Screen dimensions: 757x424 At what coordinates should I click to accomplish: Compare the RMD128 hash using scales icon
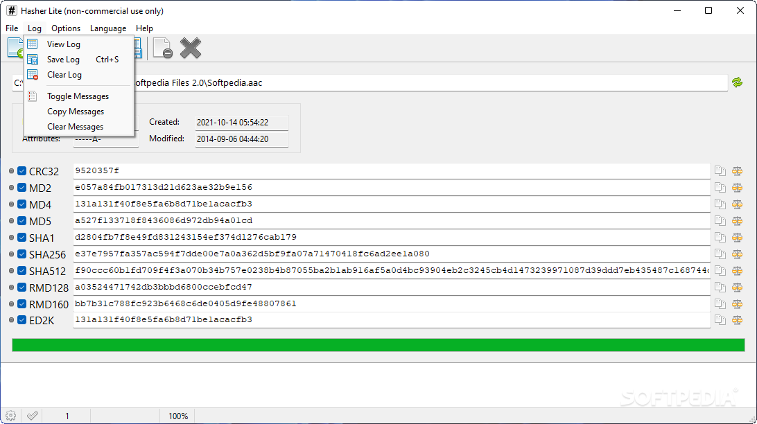(x=737, y=288)
